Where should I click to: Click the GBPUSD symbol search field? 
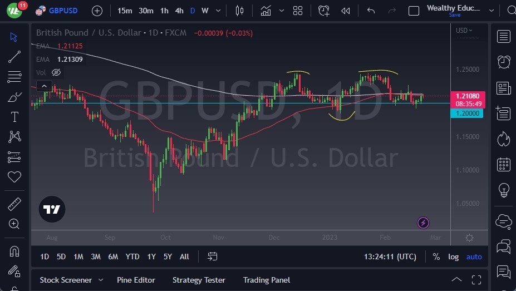click(62, 11)
